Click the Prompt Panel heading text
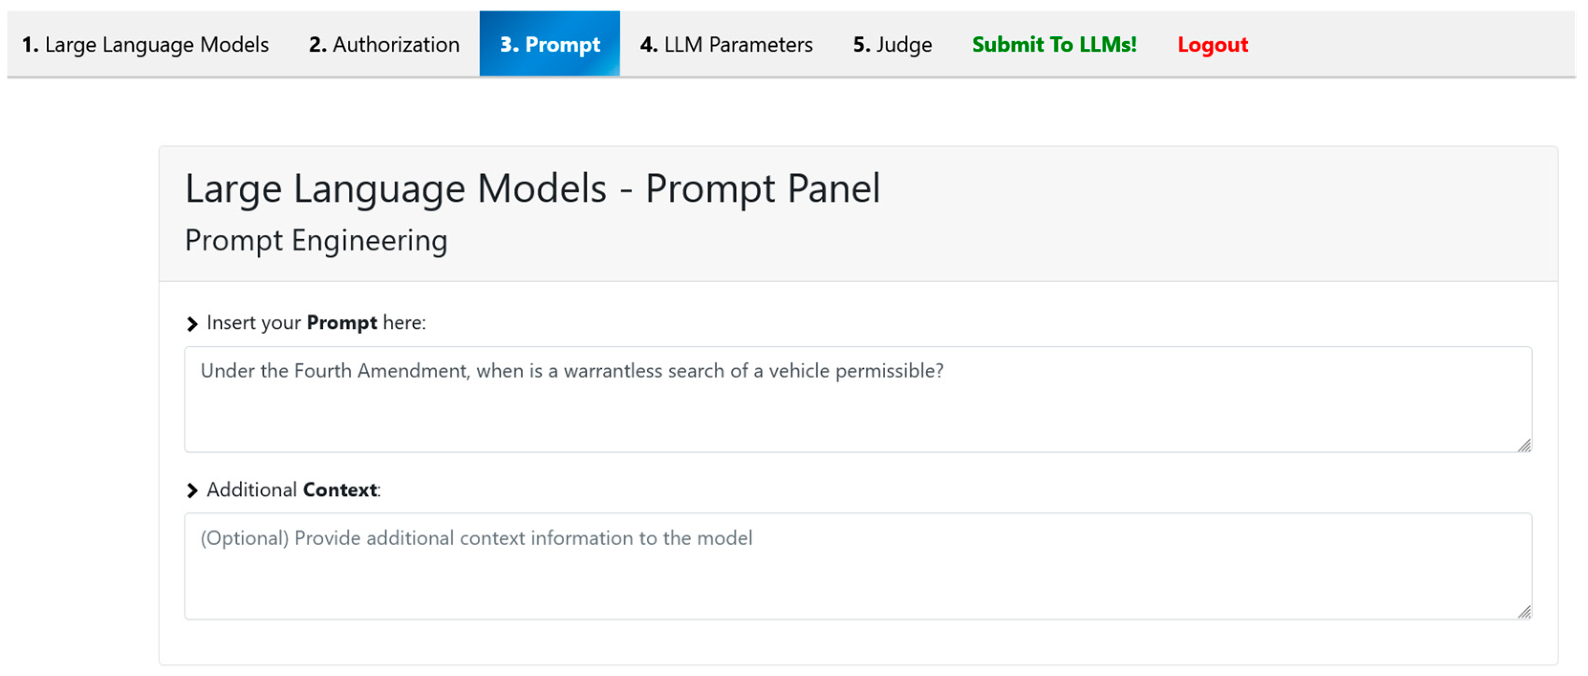1588x676 pixels. pos(533,188)
